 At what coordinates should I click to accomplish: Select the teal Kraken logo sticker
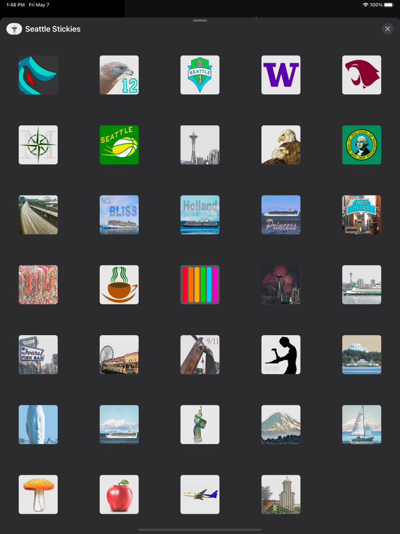click(38, 75)
